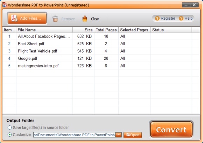Click total pages value for makingmovies-intro.pdf
Screen dimensions: 203x143
[x=106, y=66]
